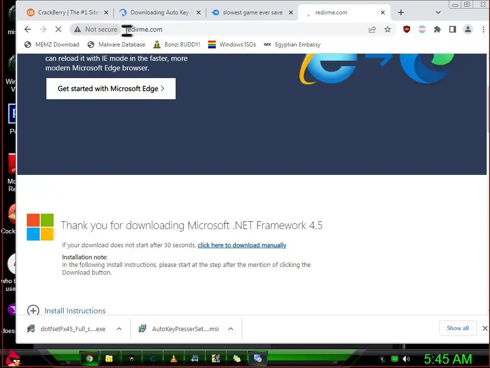The width and height of the screenshot is (490, 368).
Task: Click the click here to download manually link
Action: coord(242,245)
